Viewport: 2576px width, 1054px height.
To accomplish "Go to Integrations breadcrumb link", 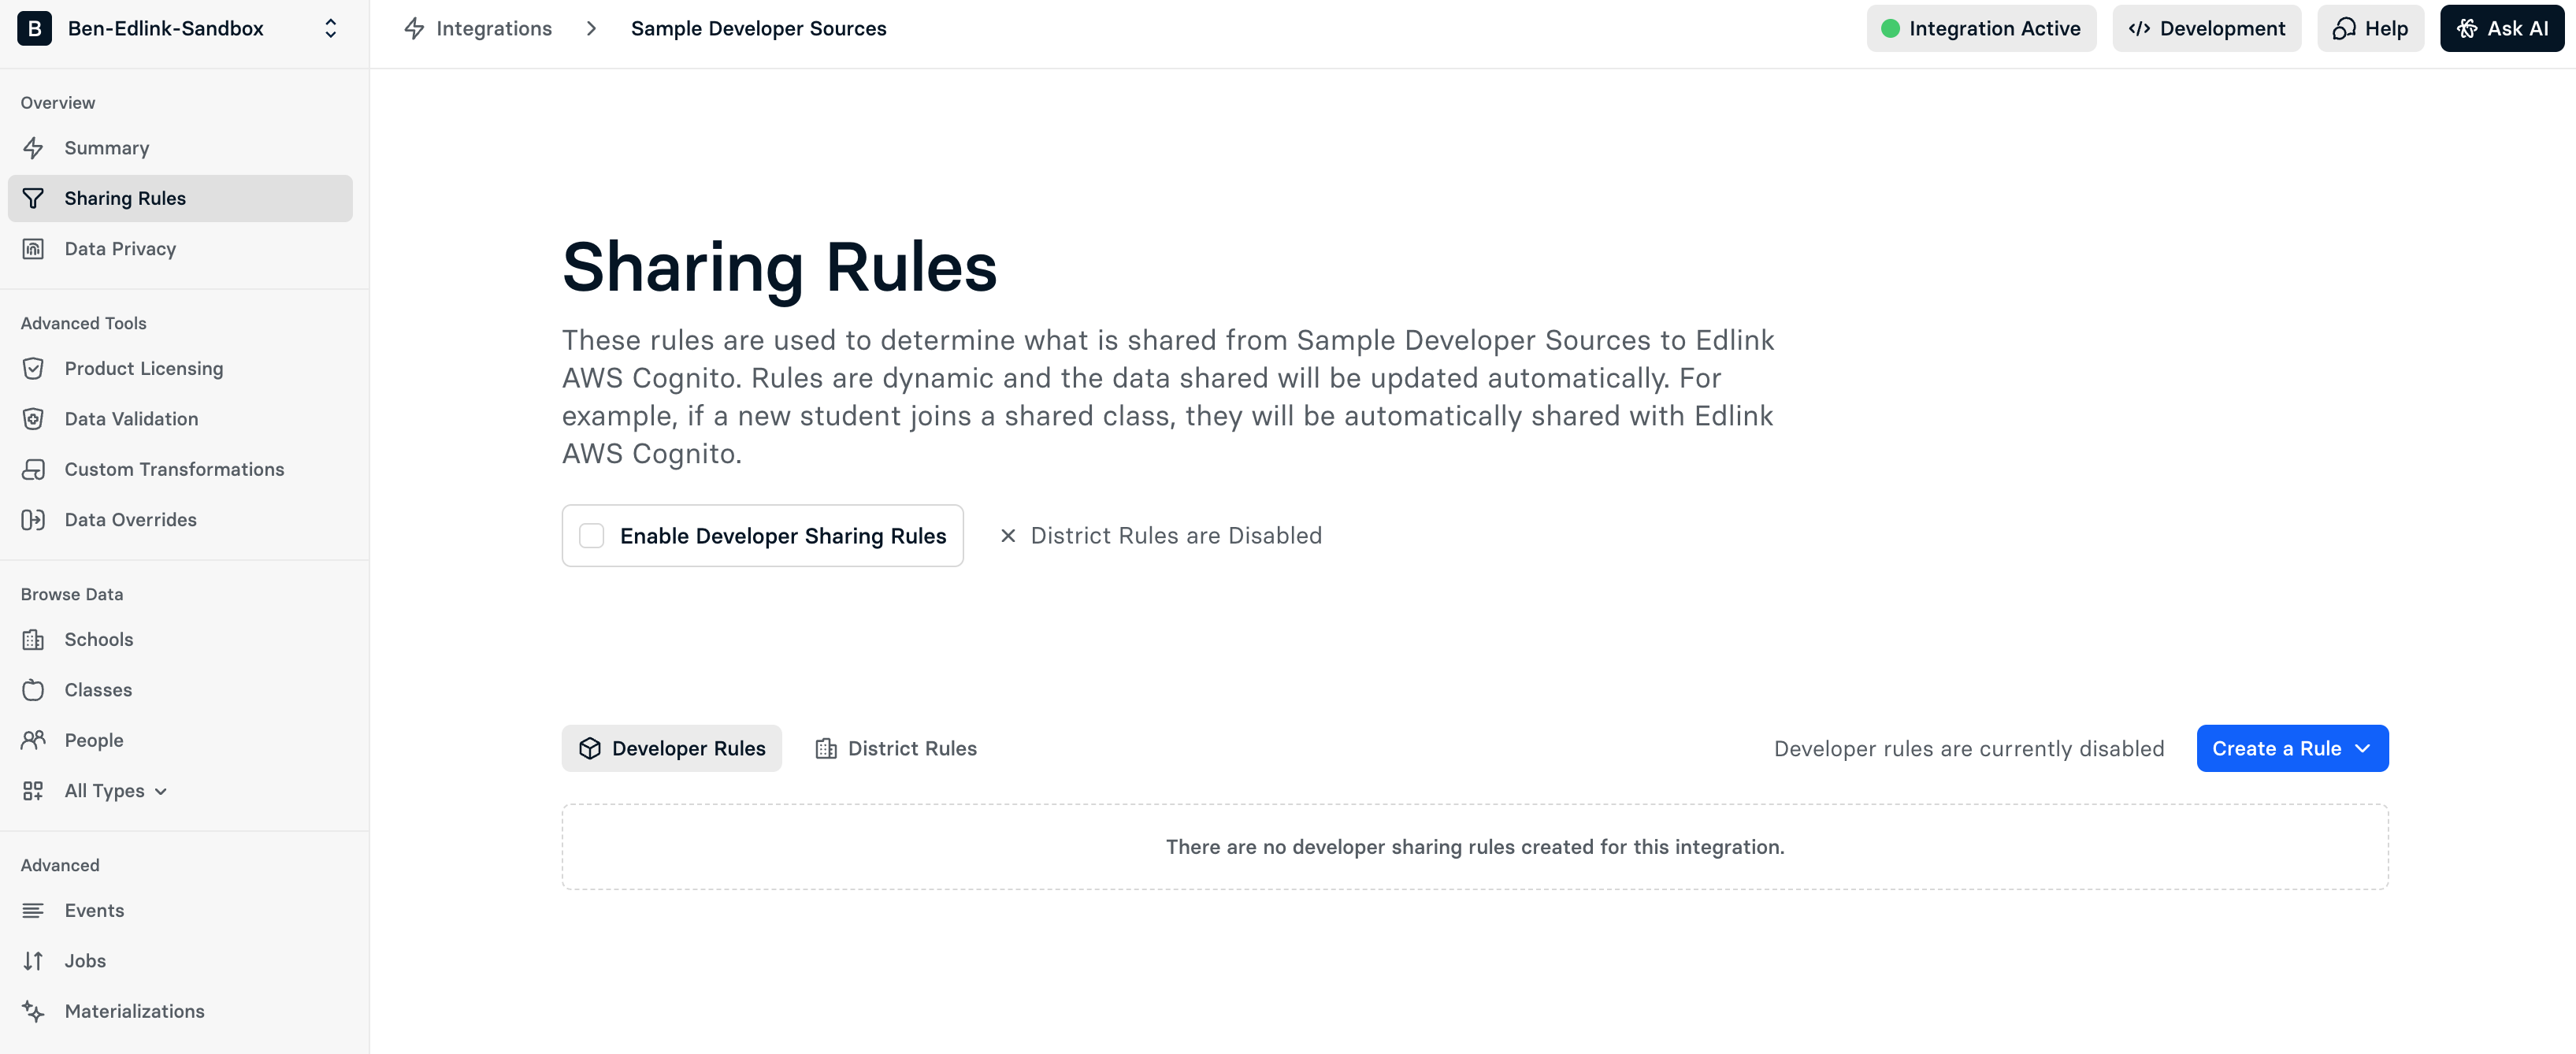I will point(493,28).
